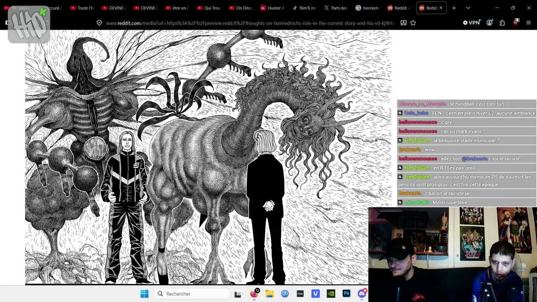Click the save icon left of the star
This screenshot has width=537, height=302.
404,23
